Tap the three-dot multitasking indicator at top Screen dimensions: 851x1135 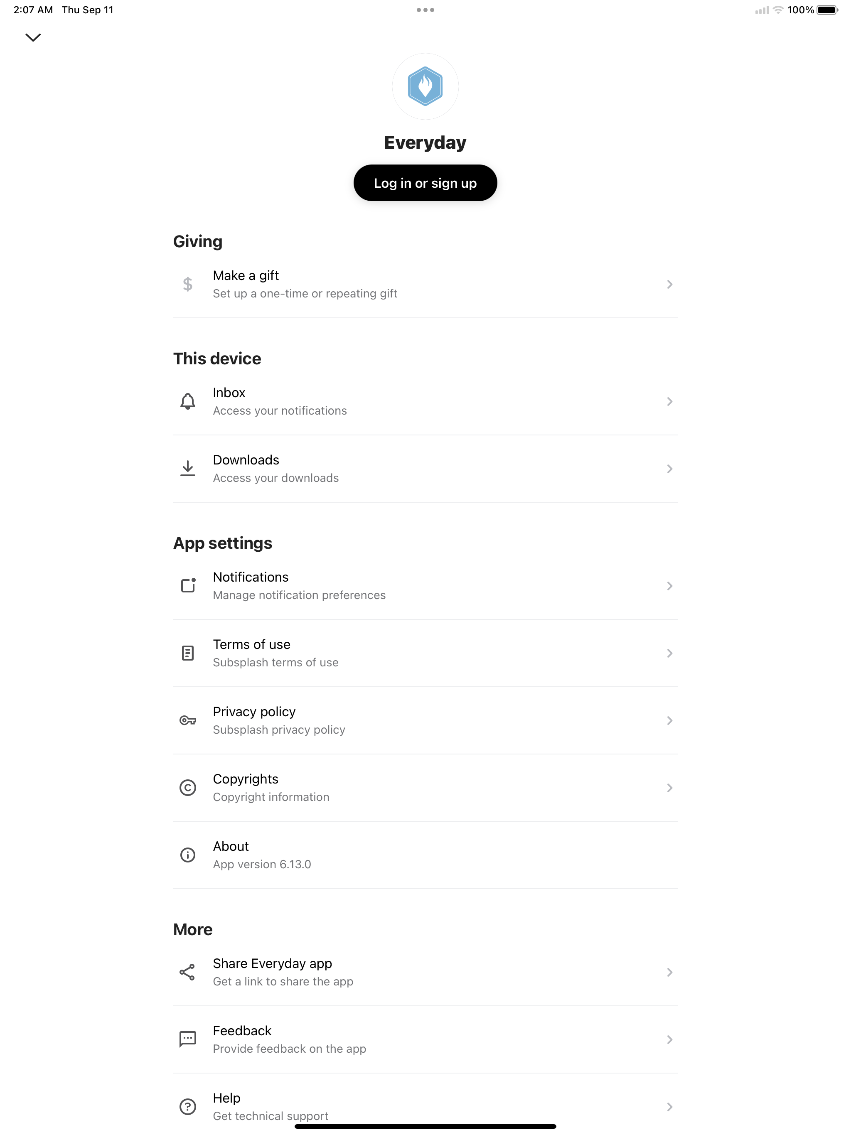[425, 10]
